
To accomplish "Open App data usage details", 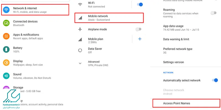I will [185, 28].
